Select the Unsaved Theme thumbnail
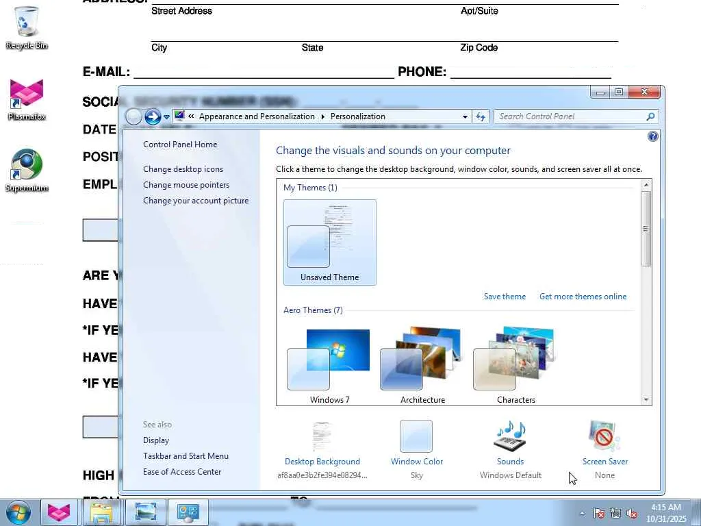 click(330, 242)
